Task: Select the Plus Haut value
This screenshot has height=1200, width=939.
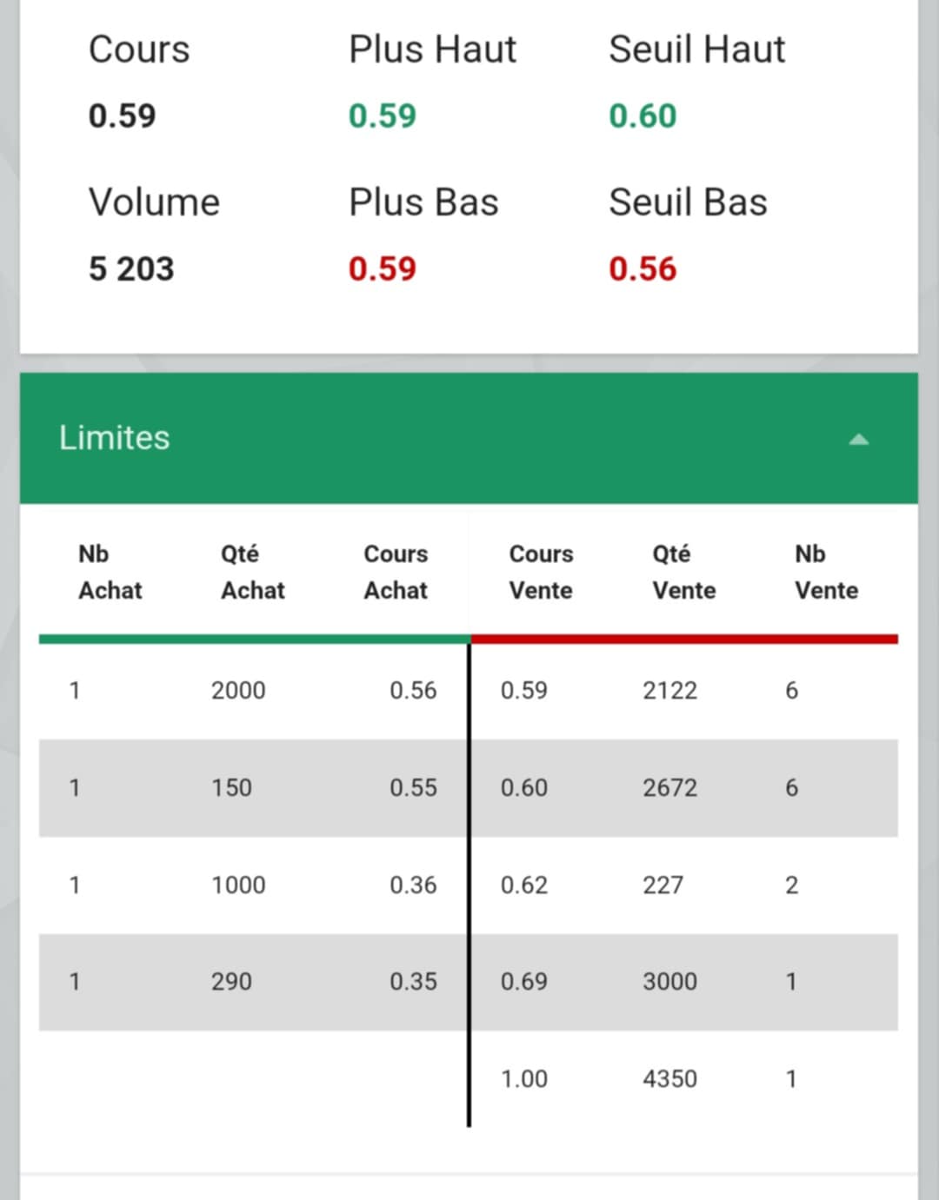Action: [x=383, y=116]
